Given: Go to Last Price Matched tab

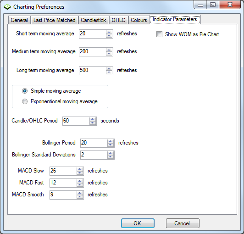Looking at the screenshot, I should pos(54,20).
